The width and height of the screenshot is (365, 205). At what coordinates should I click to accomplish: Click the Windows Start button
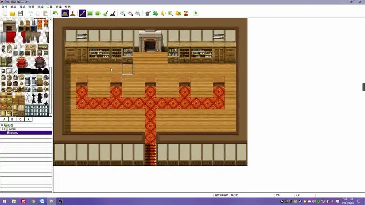(x=3, y=201)
